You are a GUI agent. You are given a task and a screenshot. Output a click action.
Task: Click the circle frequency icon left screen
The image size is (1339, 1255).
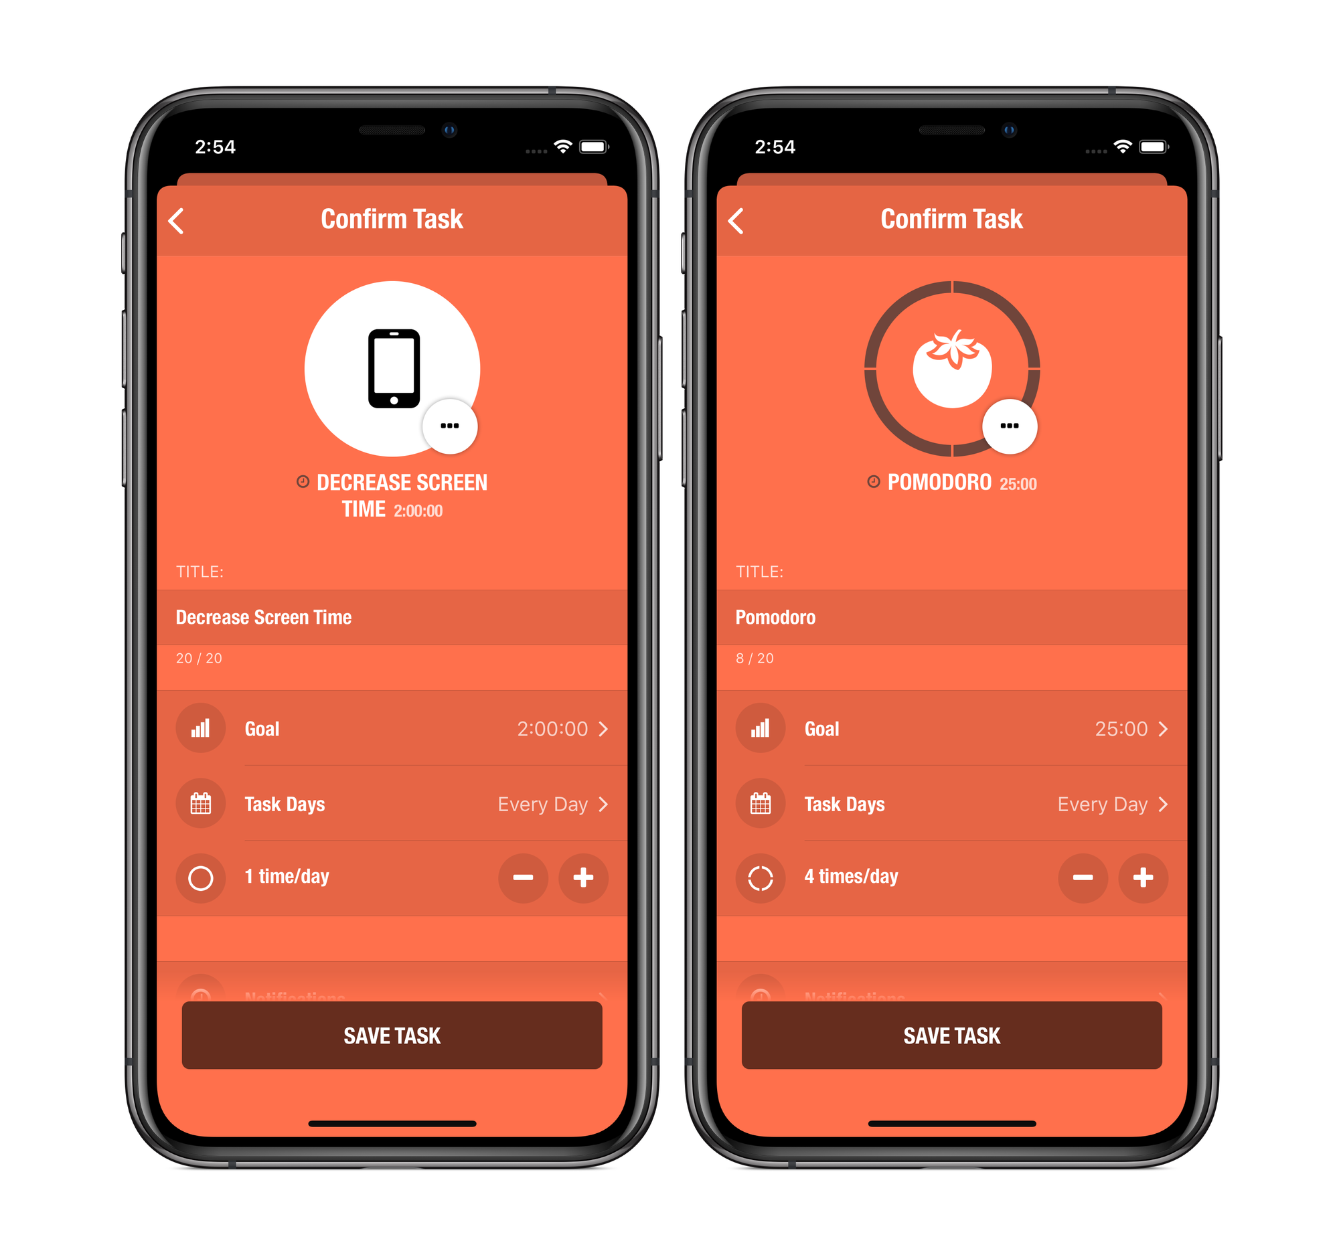pos(198,880)
